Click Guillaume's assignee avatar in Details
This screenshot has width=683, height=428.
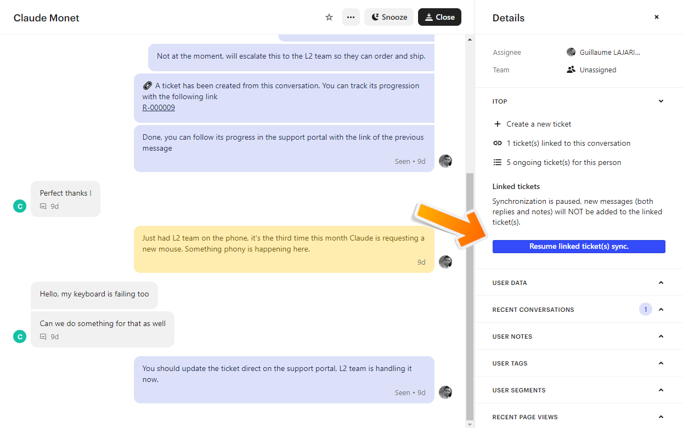[571, 52]
